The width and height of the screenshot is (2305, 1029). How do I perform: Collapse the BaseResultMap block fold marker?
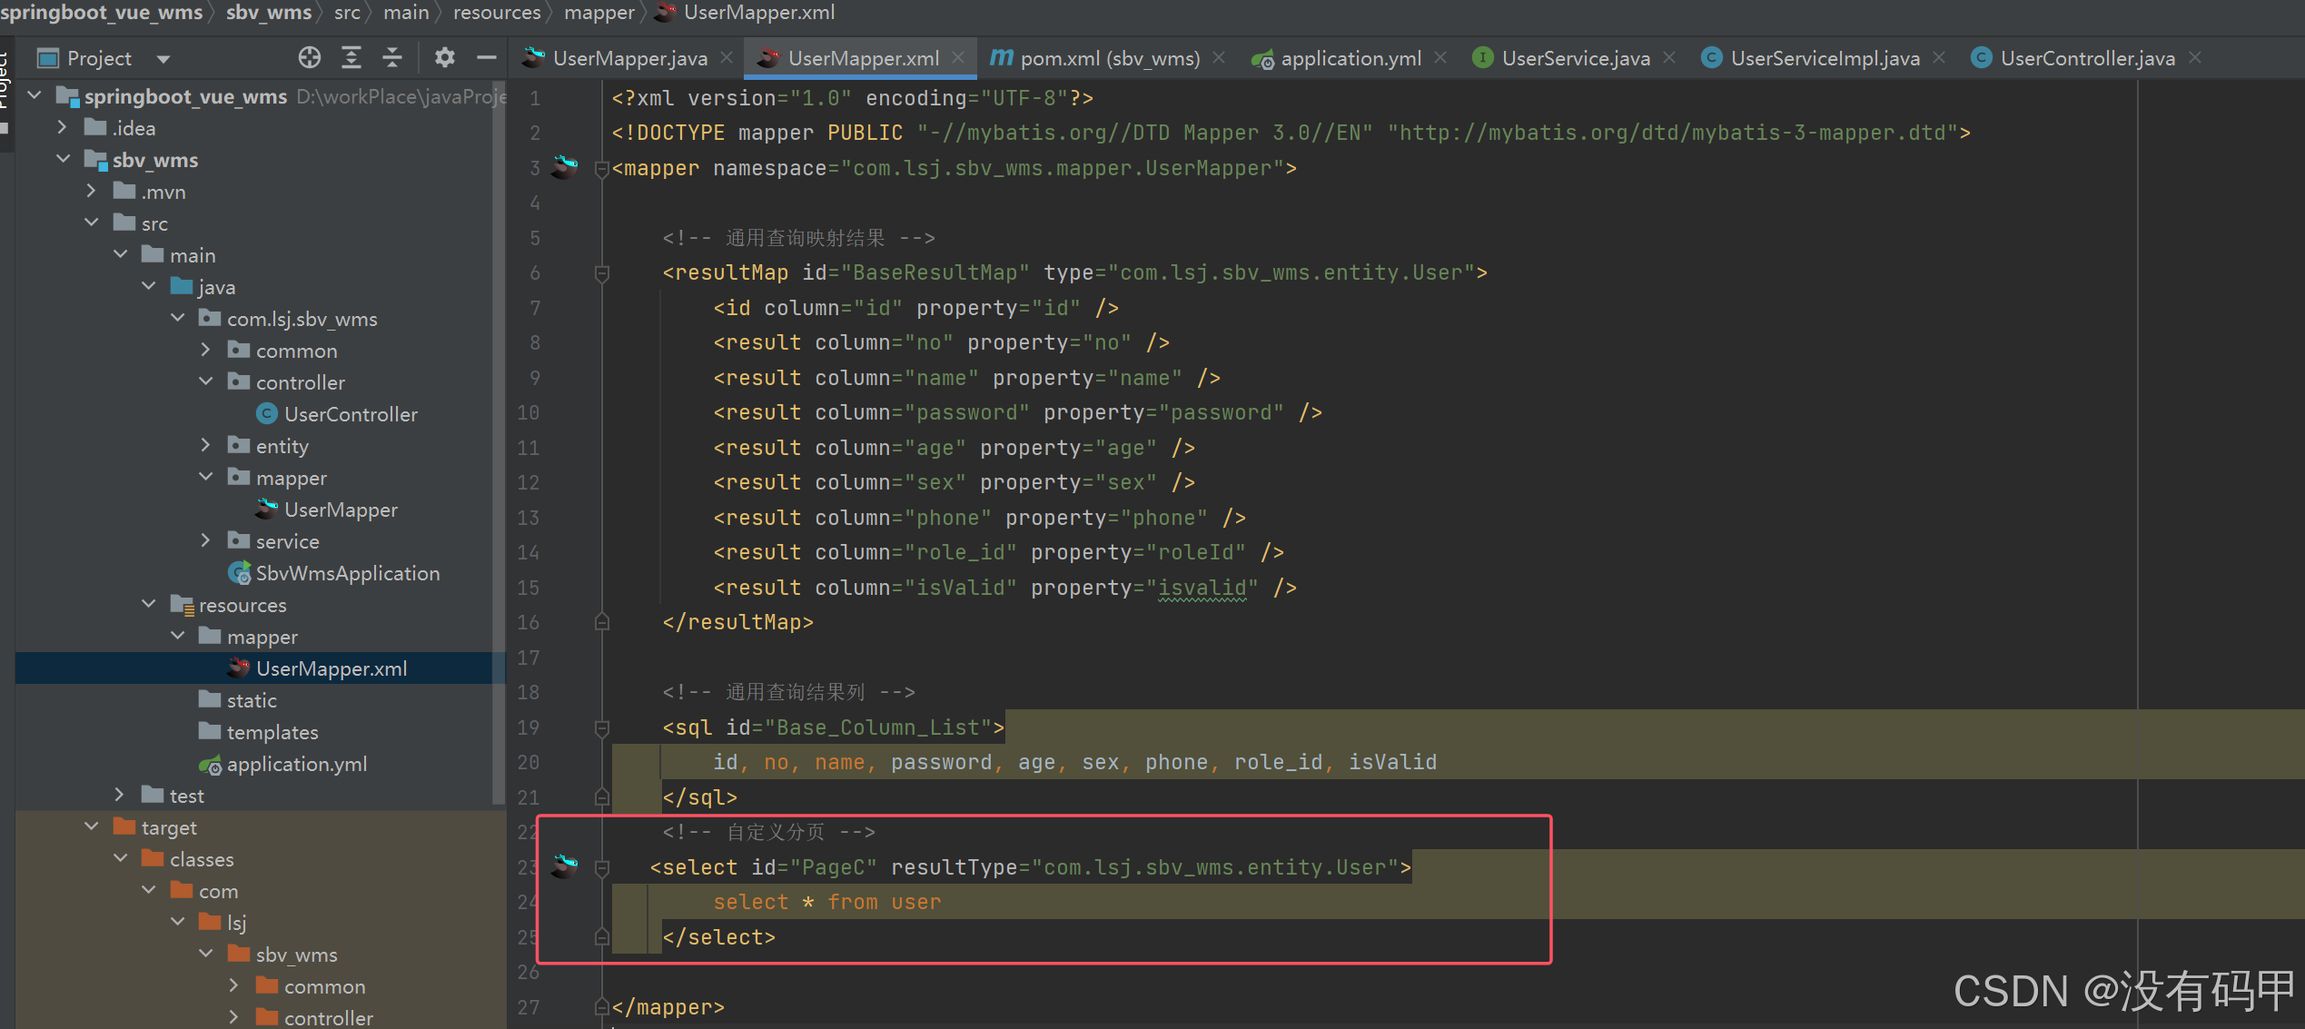601,272
